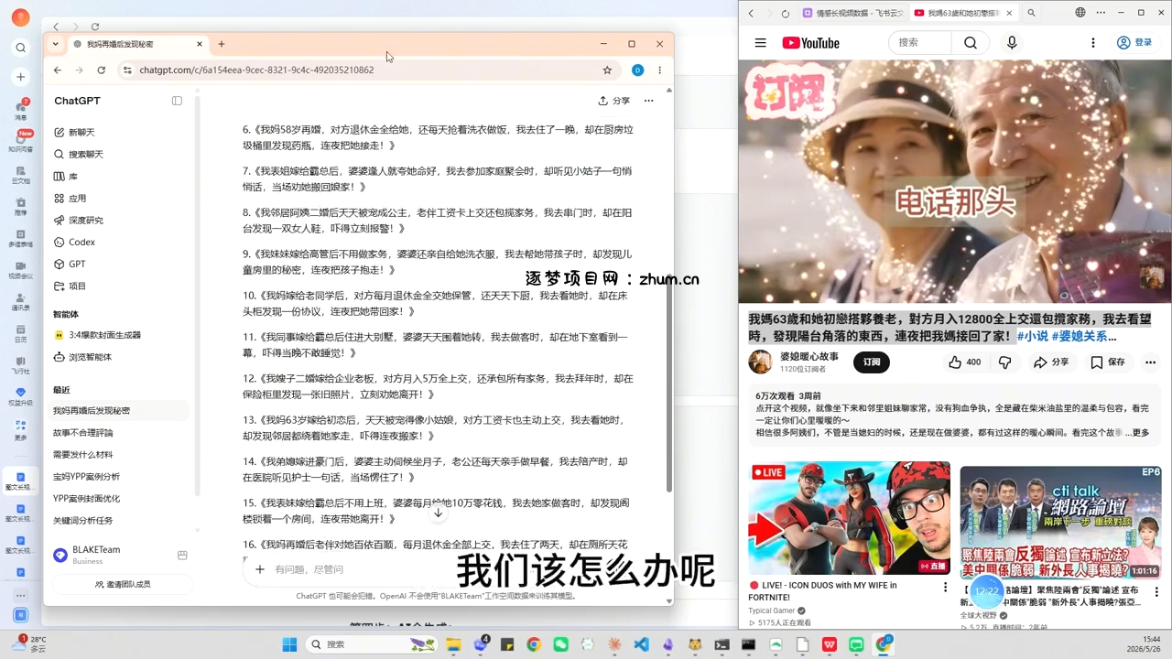
Task: Bookmark the ChatGPT page with star
Action: click(607, 70)
